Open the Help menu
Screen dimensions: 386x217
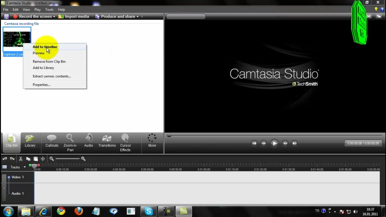(x=61, y=10)
